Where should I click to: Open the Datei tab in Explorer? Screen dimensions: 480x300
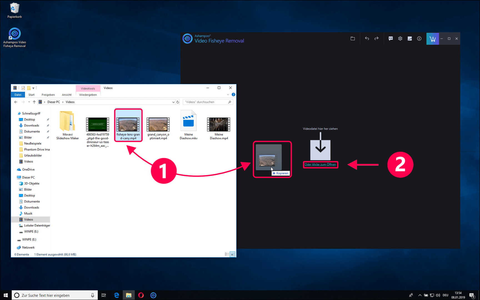(18, 95)
